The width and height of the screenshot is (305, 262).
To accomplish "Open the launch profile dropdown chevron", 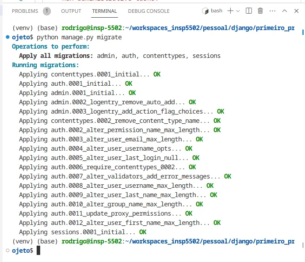I will tap(238, 11).
